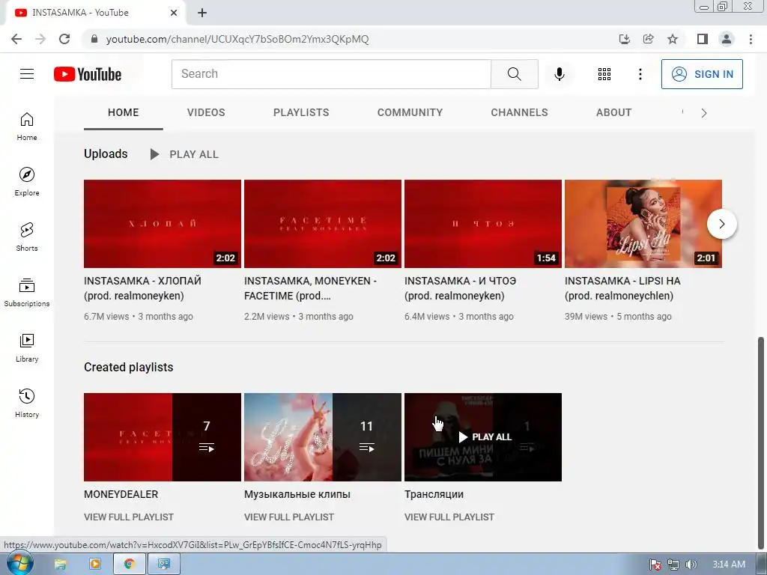Image resolution: width=767 pixels, height=575 pixels.
Task: Open Windows Explorer from taskbar
Action: coord(60,565)
